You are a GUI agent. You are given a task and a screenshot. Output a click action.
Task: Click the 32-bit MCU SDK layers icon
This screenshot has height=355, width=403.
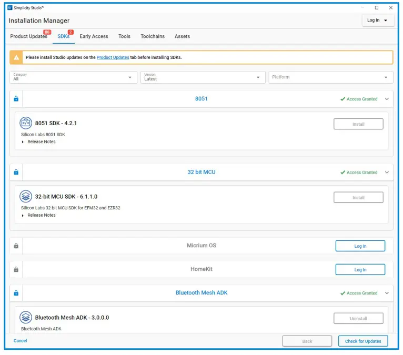pos(26,197)
